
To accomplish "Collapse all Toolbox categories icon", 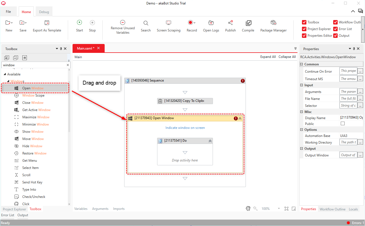I will click(x=16, y=58).
